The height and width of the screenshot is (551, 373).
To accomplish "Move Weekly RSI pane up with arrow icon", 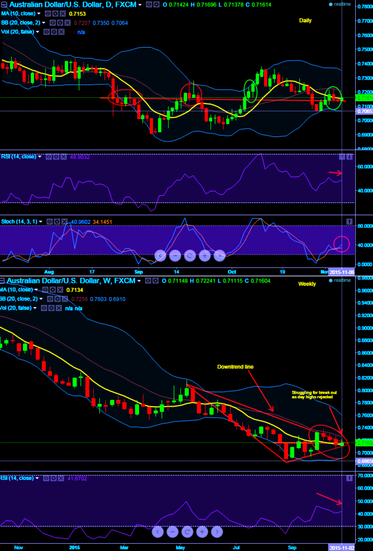I will point(349,478).
